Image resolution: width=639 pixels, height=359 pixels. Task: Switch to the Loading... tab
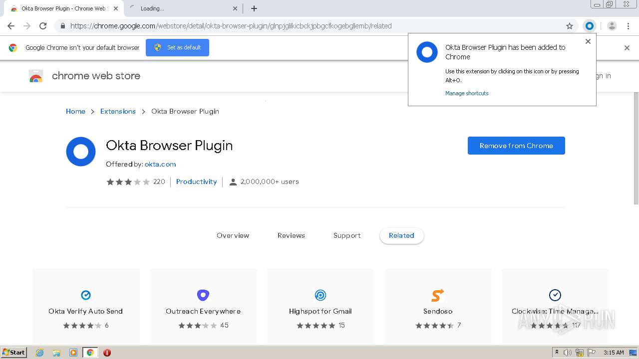coord(183,8)
